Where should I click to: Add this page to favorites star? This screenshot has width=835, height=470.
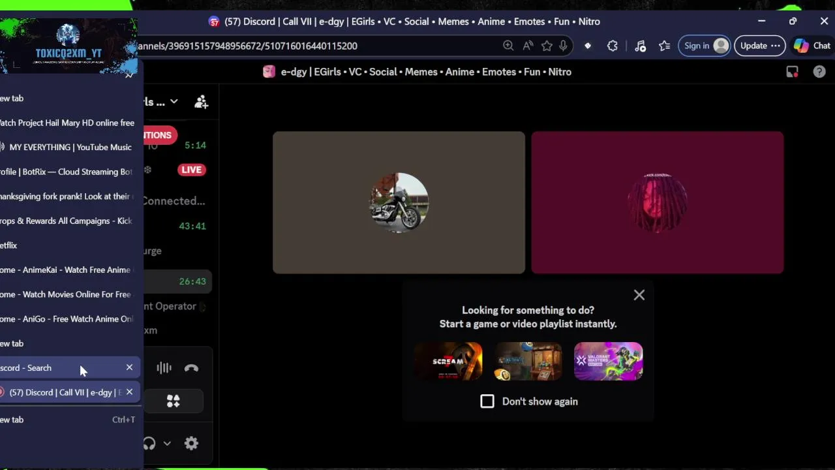(x=547, y=46)
